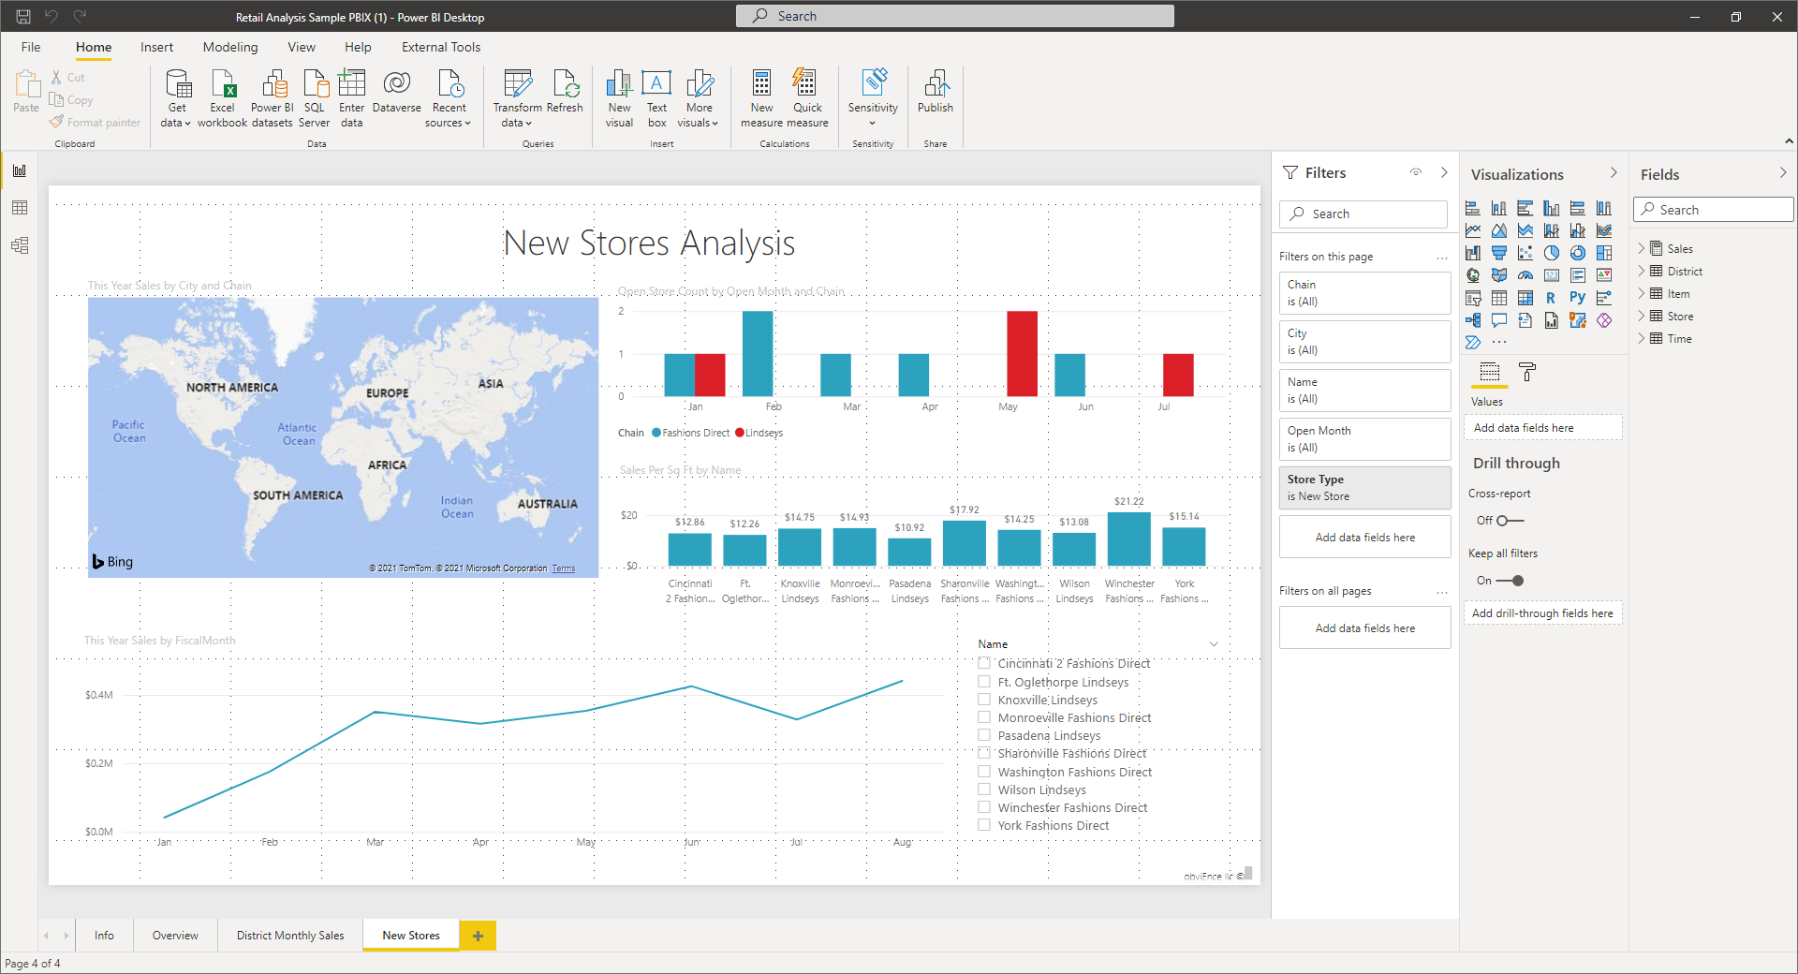Expand the Store table in Fields
The width and height of the screenshot is (1798, 974).
(1642, 316)
